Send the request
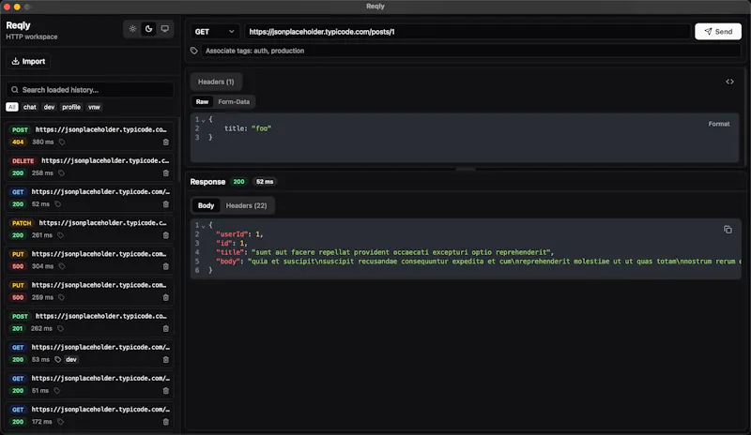The height and width of the screenshot is (435, 751). (x=718, y=32)
